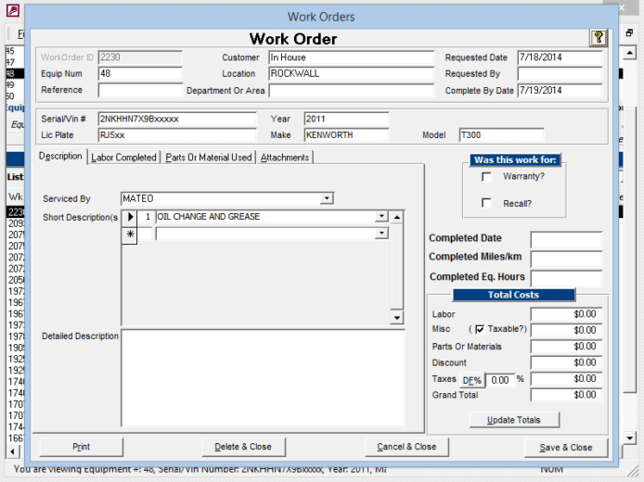Click the Update Totals button
The height and width of the screenshot is (482, 644).
click(514, 420)
